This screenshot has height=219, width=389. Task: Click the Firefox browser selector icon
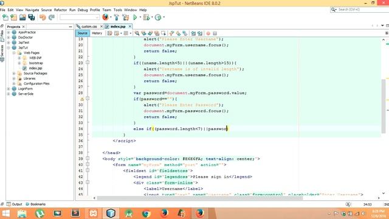pyautogui.click(x=105, y=17)
